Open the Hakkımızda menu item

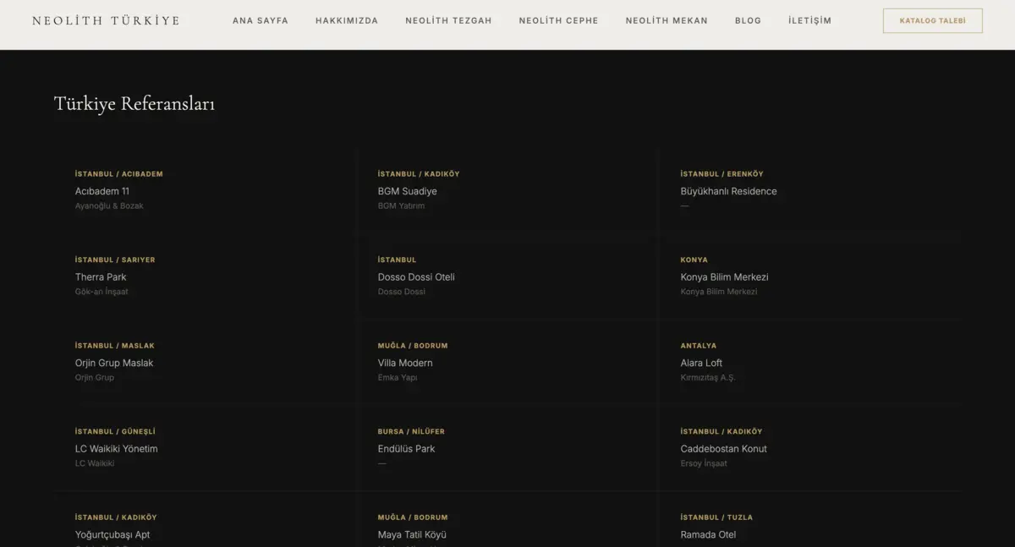[x=347, y=20]
